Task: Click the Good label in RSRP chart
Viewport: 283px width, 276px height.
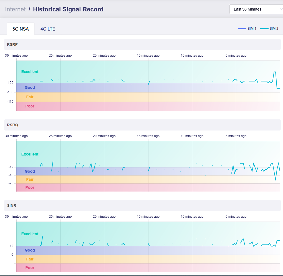Action: coord(30,87)
